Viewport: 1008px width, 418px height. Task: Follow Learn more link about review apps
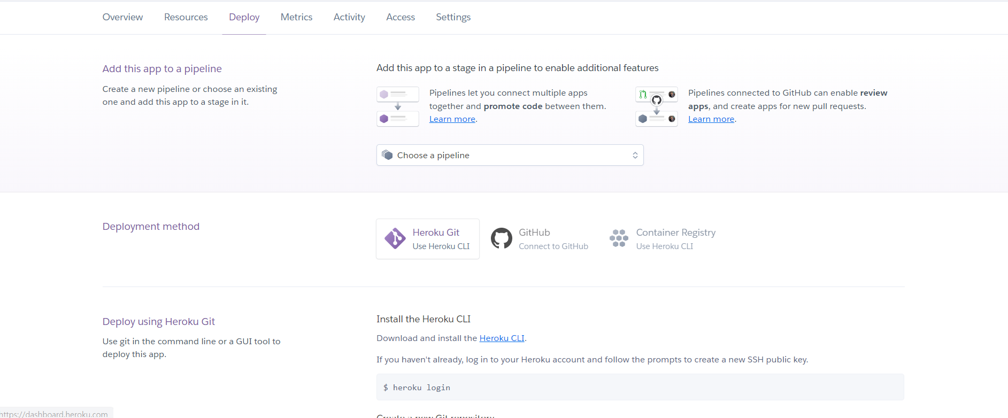click(x=711, y=119)
